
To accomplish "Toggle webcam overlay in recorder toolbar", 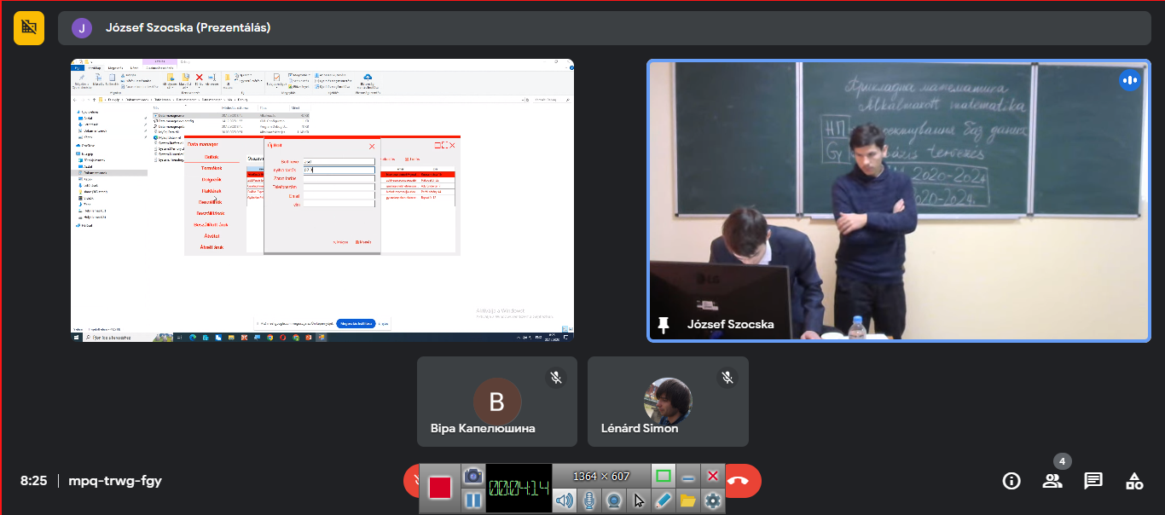I will coord(613,501).
